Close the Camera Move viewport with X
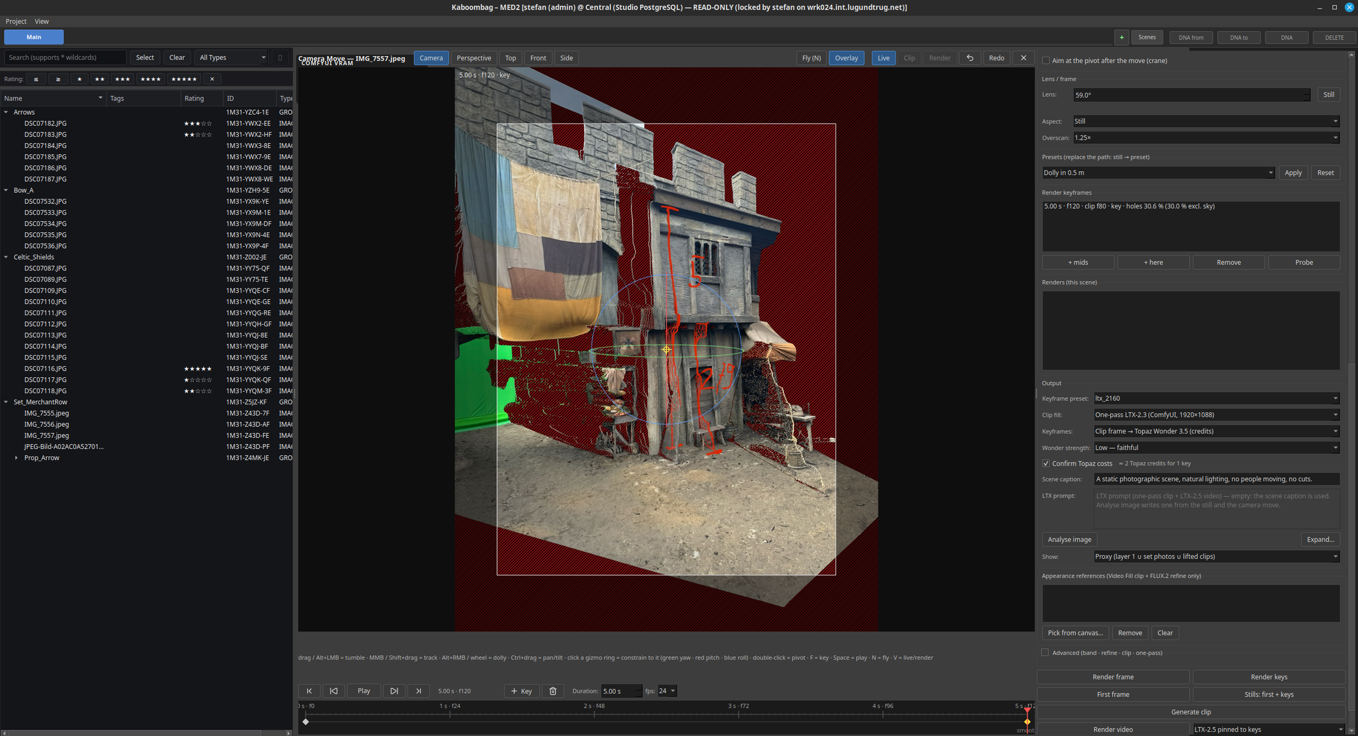Screen dimensions: 1358x736 1023,58
